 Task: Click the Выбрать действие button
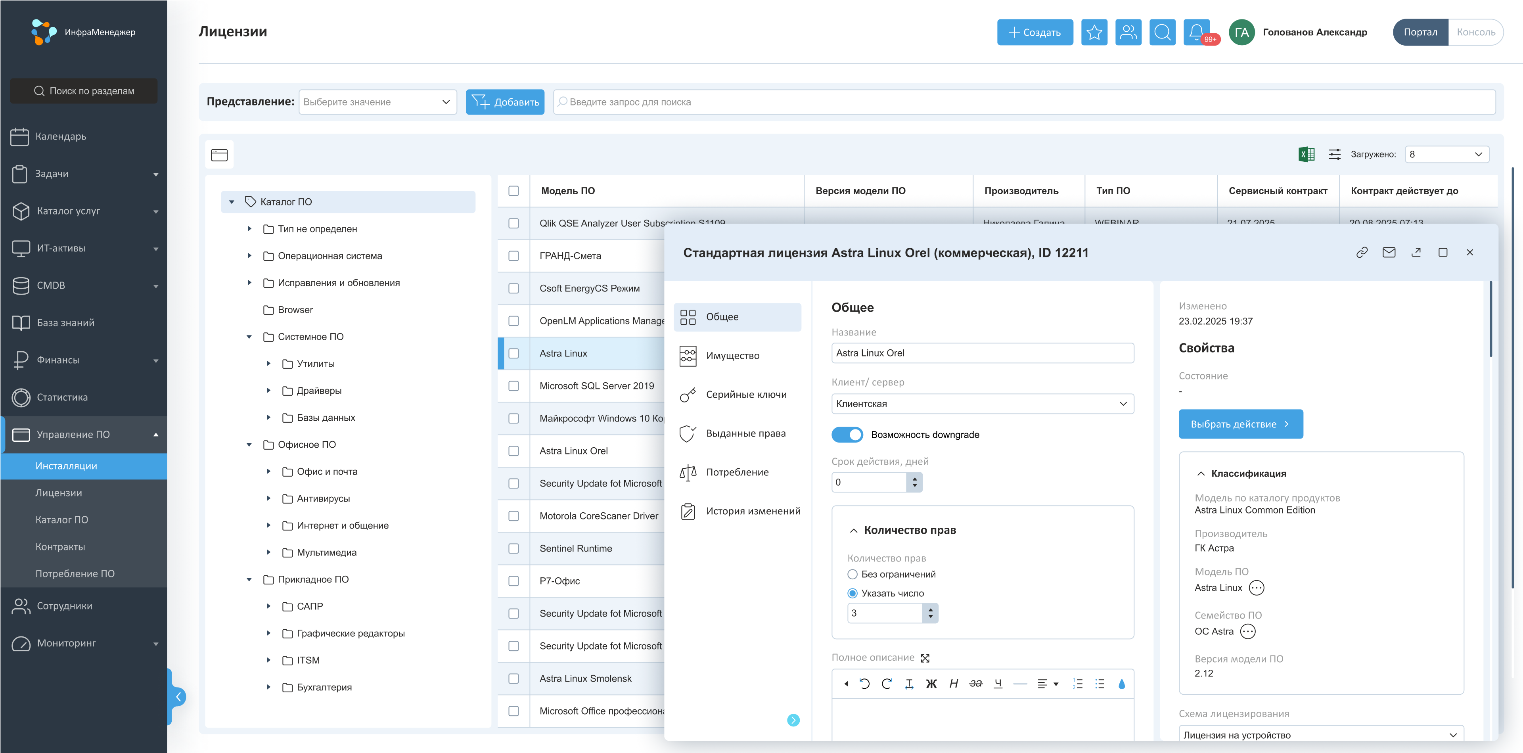[x=1240, y=424]
